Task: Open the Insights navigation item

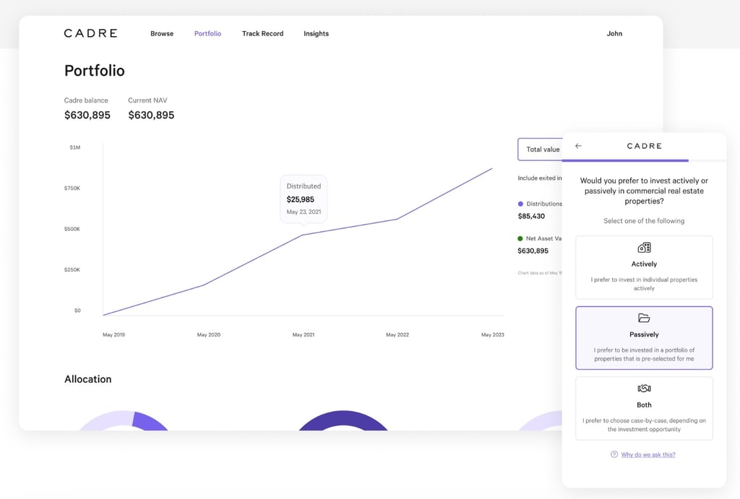Action: pos(316,33)
